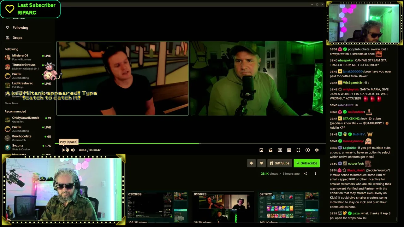
Task: Click the 39:16 / 01:13:47 time display
Action: pos(90,150)
